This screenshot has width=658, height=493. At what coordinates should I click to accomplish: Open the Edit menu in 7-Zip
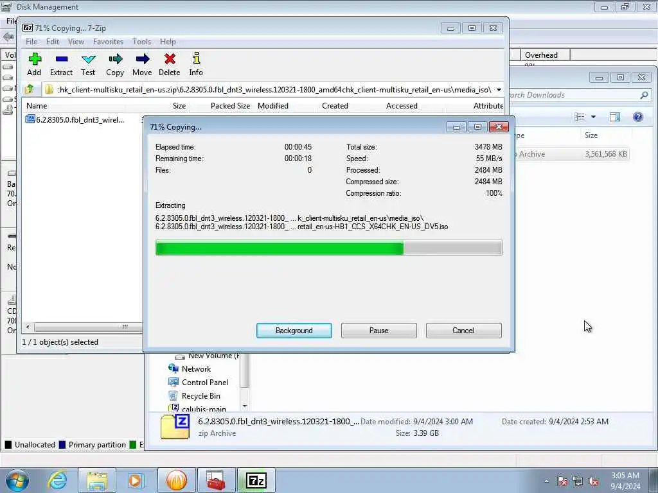point(53,42)
